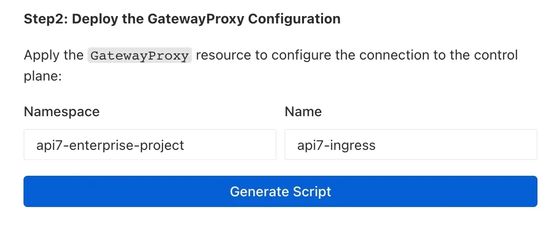
Task: Click 'Apply the' at paragraph start
Action: [53, 55]
